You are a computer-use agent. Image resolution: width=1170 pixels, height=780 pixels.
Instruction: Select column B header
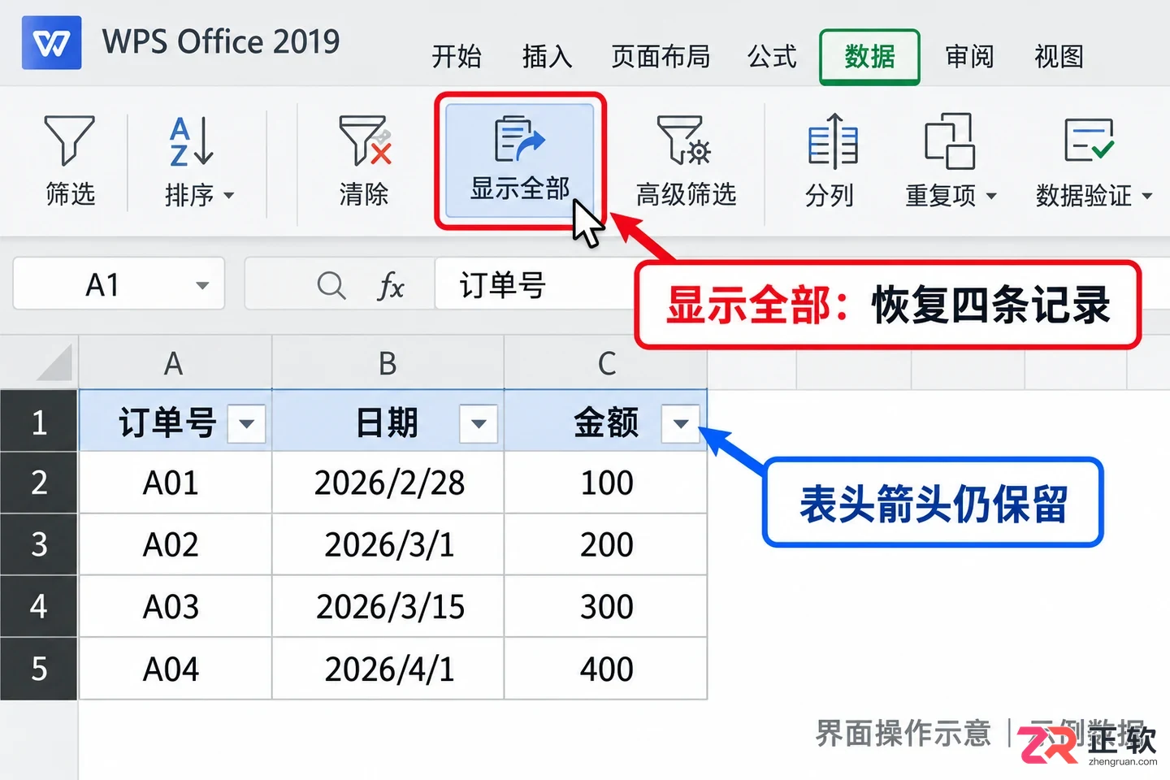tap(388, 362)
